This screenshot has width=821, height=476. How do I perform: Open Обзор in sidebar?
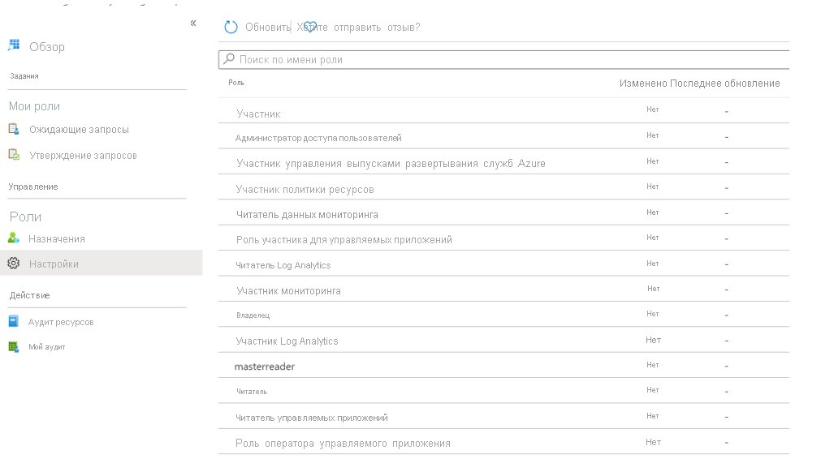click(47, 46)
